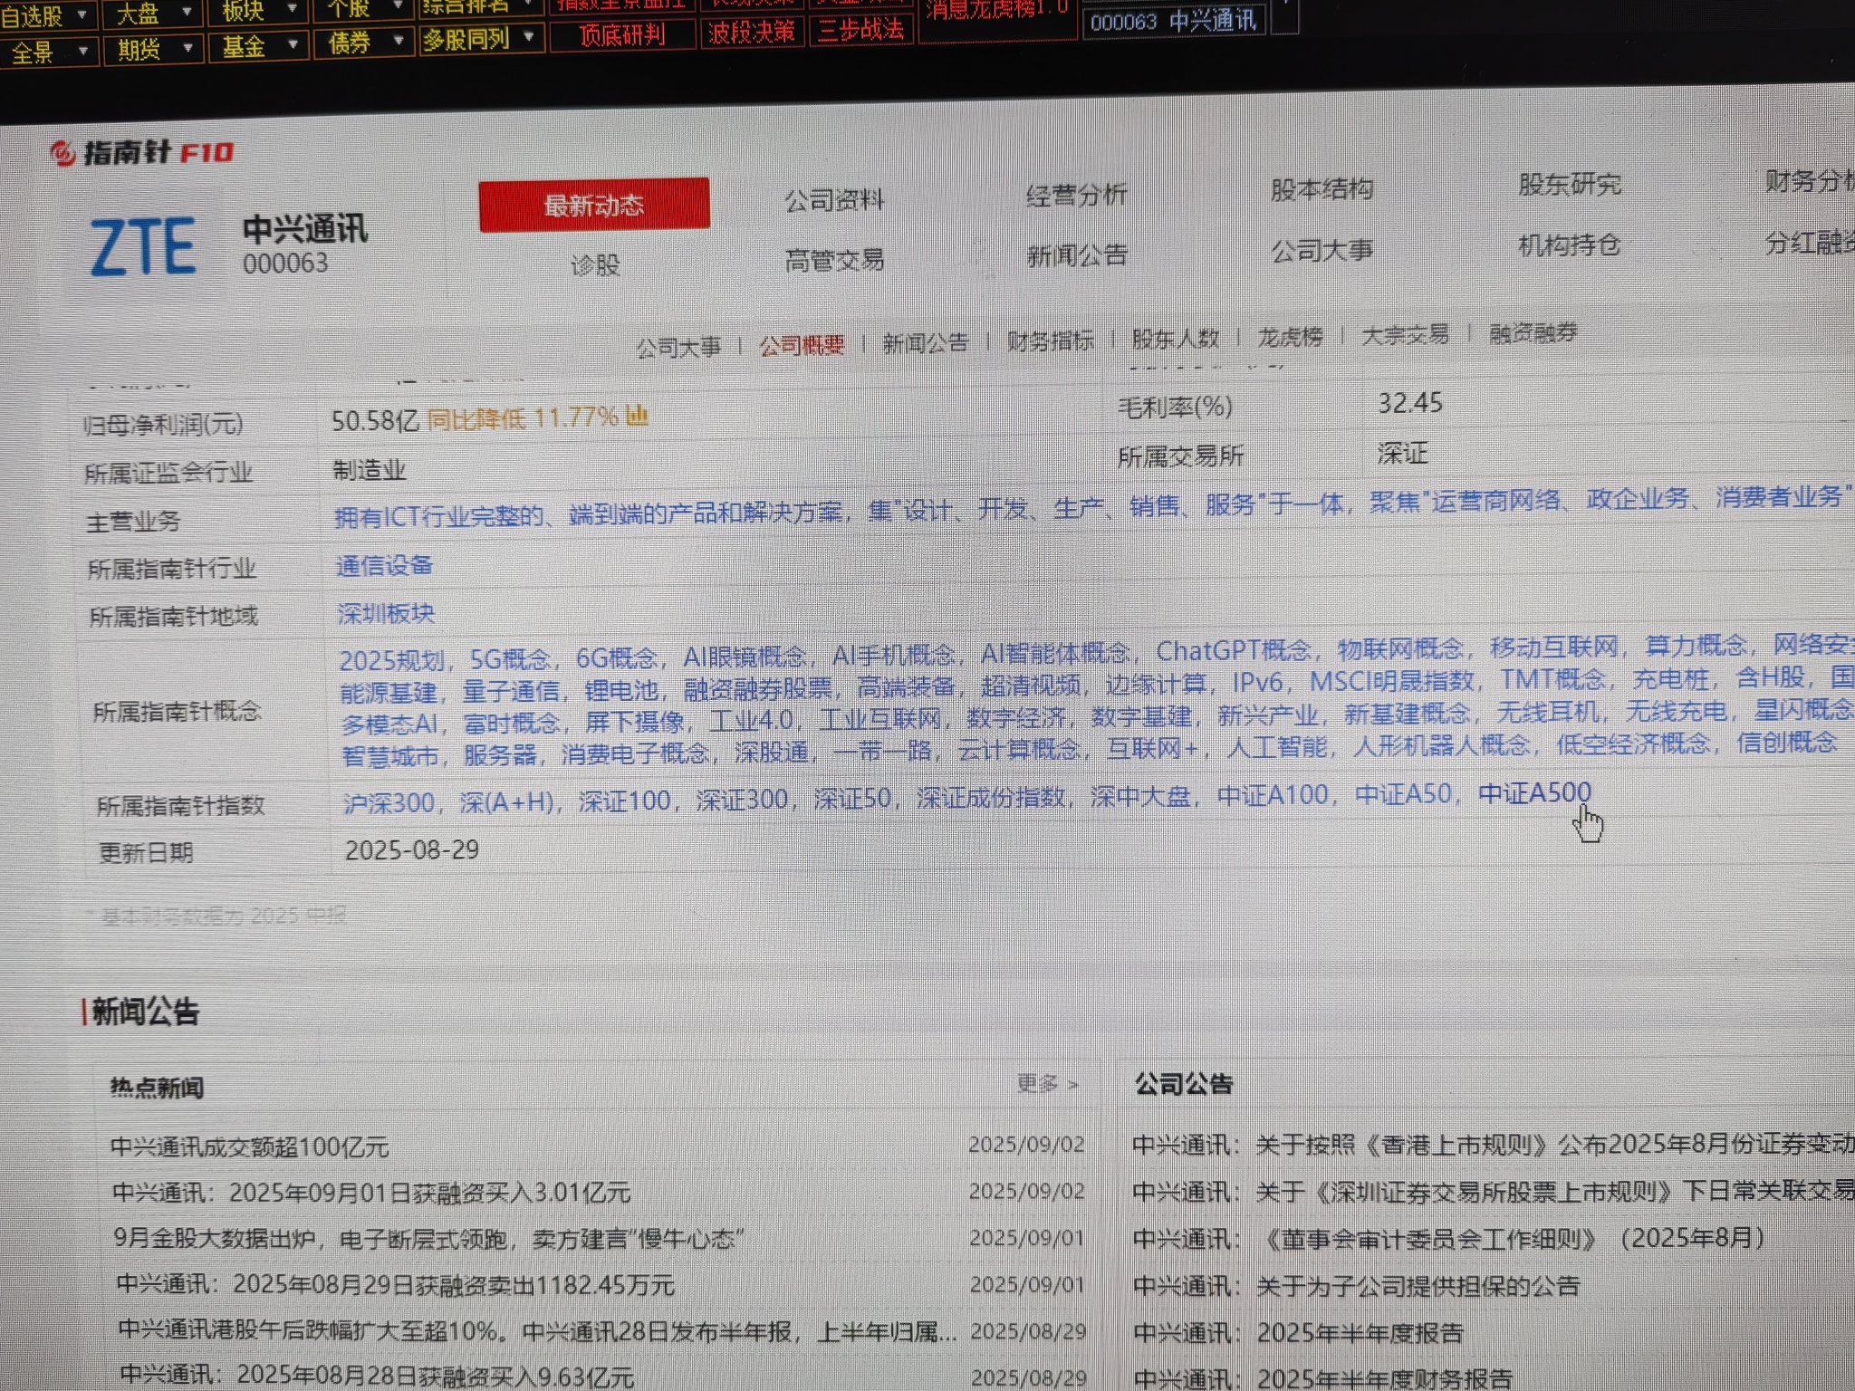Click the AI眼镜概念 link
Image resolution: width=1855 pixels, height=1391 pixels.
(744, 657)
